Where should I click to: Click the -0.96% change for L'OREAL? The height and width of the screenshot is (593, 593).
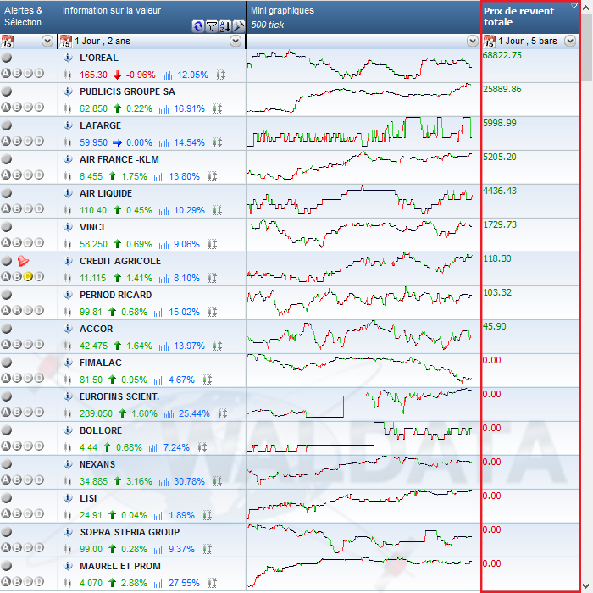tap(141, 75)
